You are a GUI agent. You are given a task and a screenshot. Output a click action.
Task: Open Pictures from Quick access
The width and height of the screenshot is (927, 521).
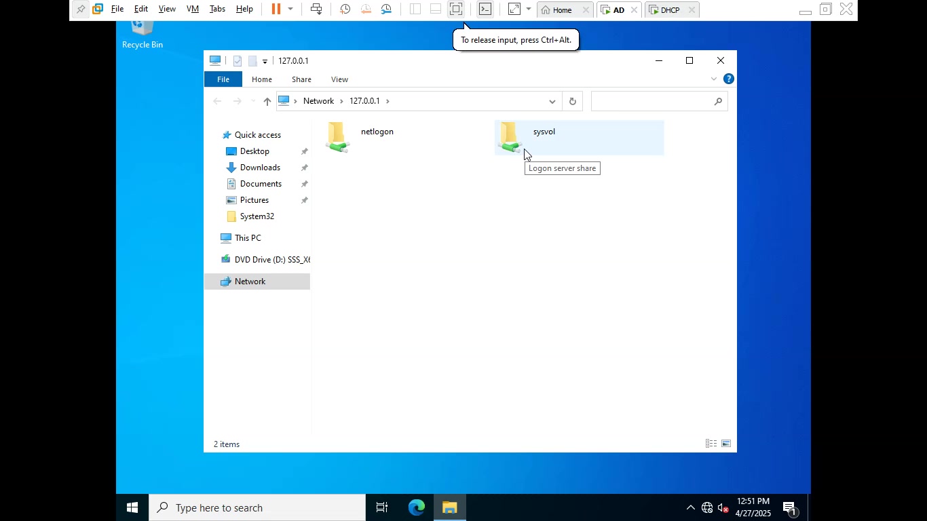254,200
